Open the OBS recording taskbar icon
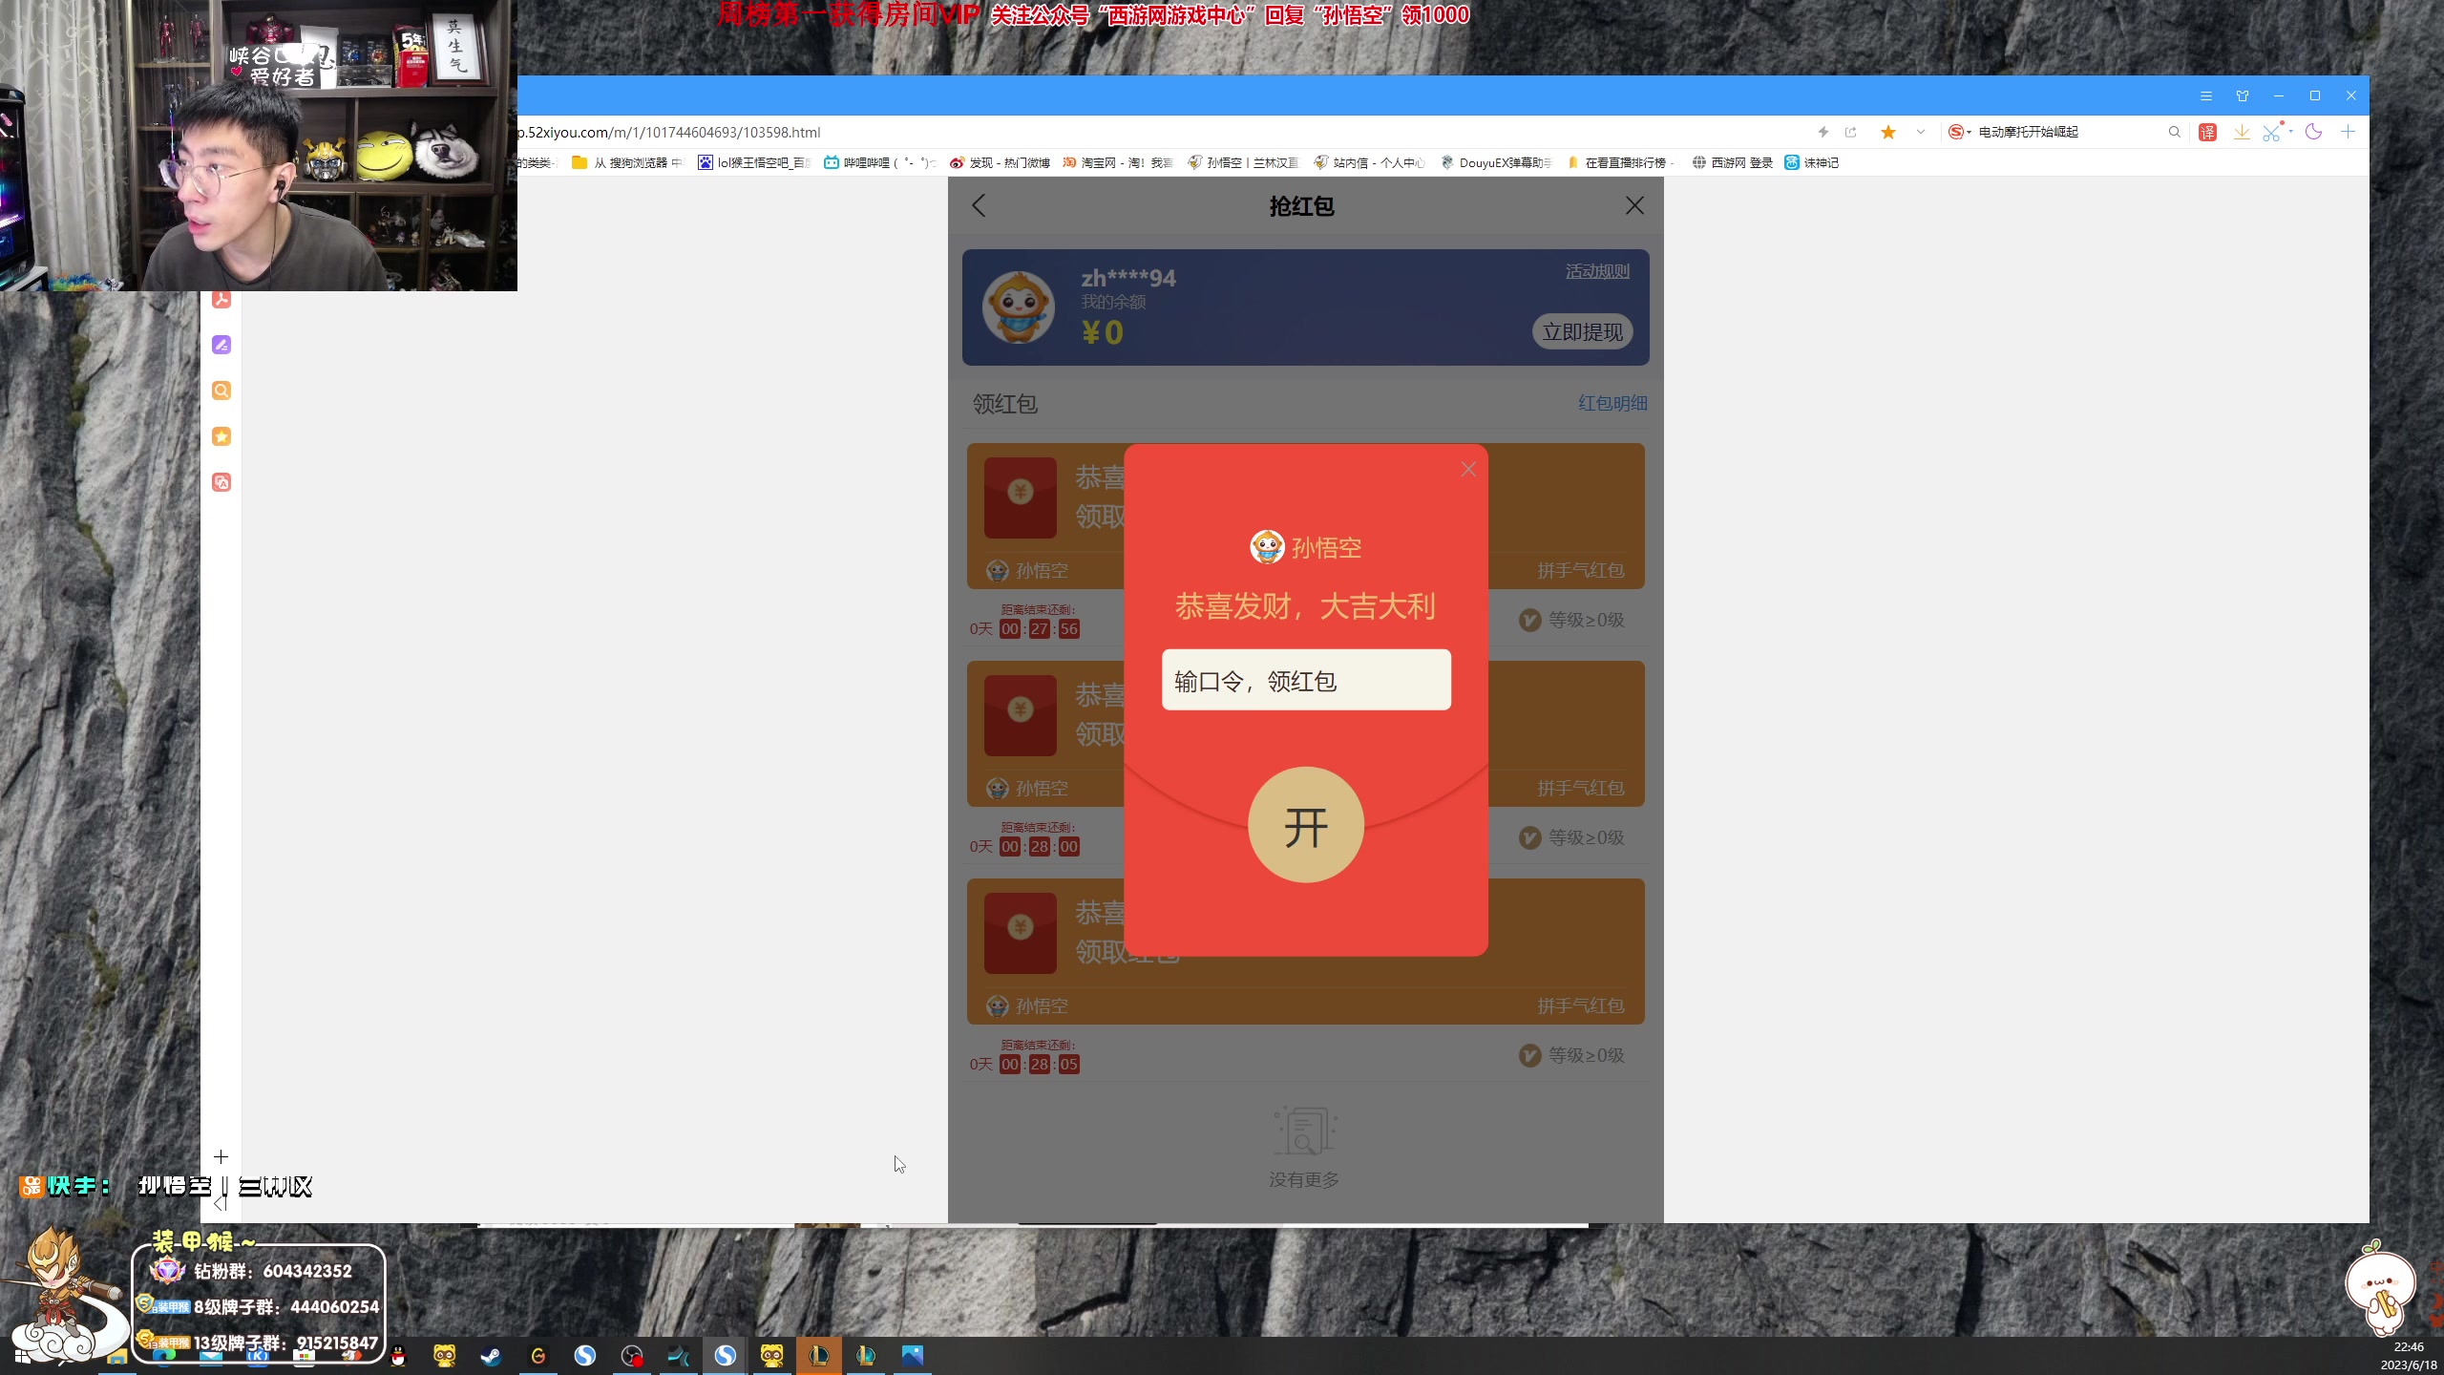Viewport: 2444px width, 1375px height. (x=632, y=1356)
